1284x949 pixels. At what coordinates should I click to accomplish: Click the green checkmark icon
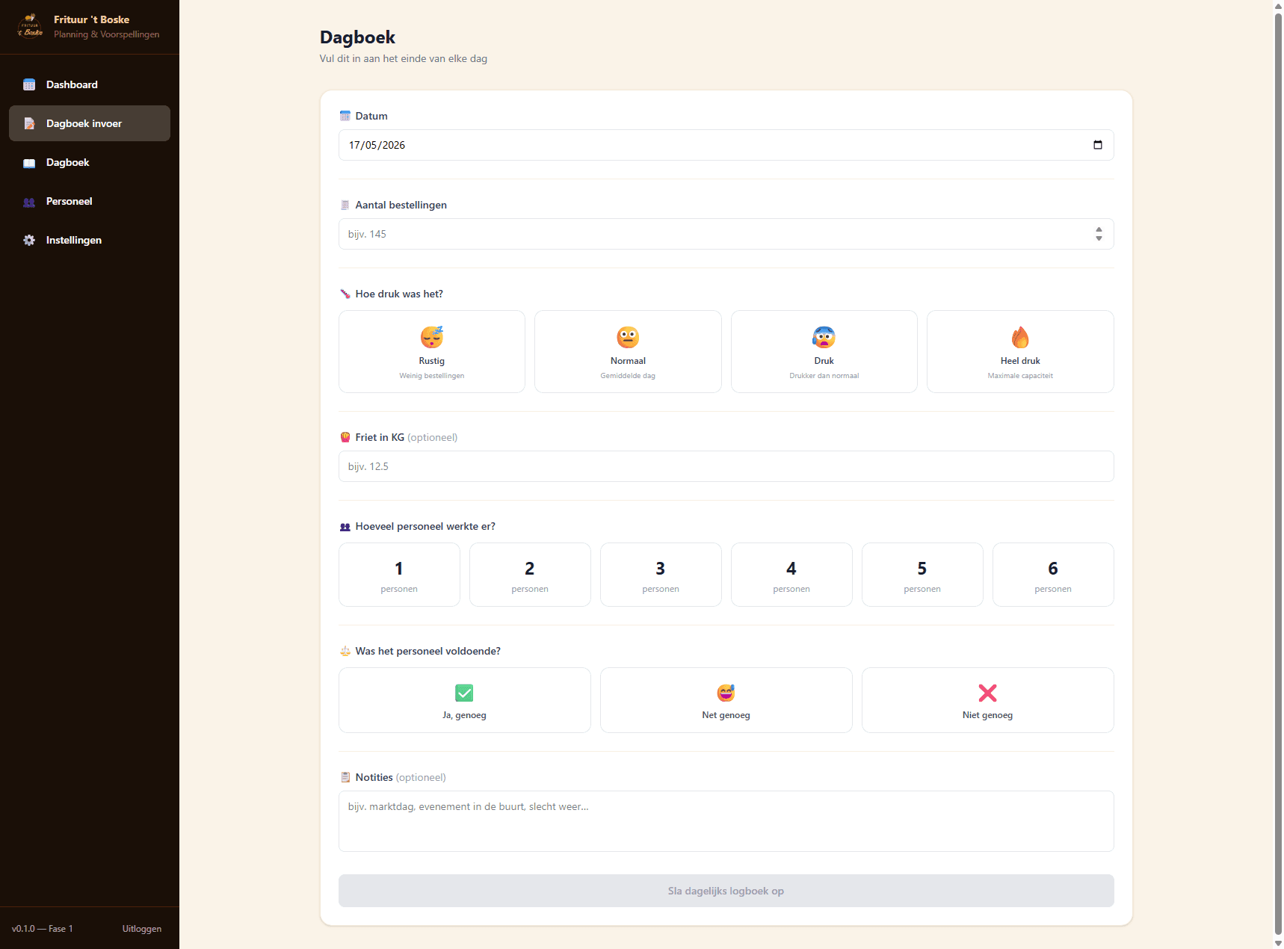pyautogui.click(x=464, y=693)
